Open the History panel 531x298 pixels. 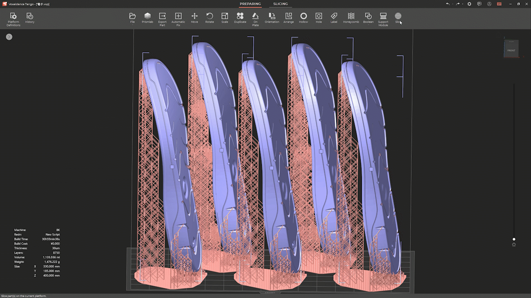coord(30,18)
